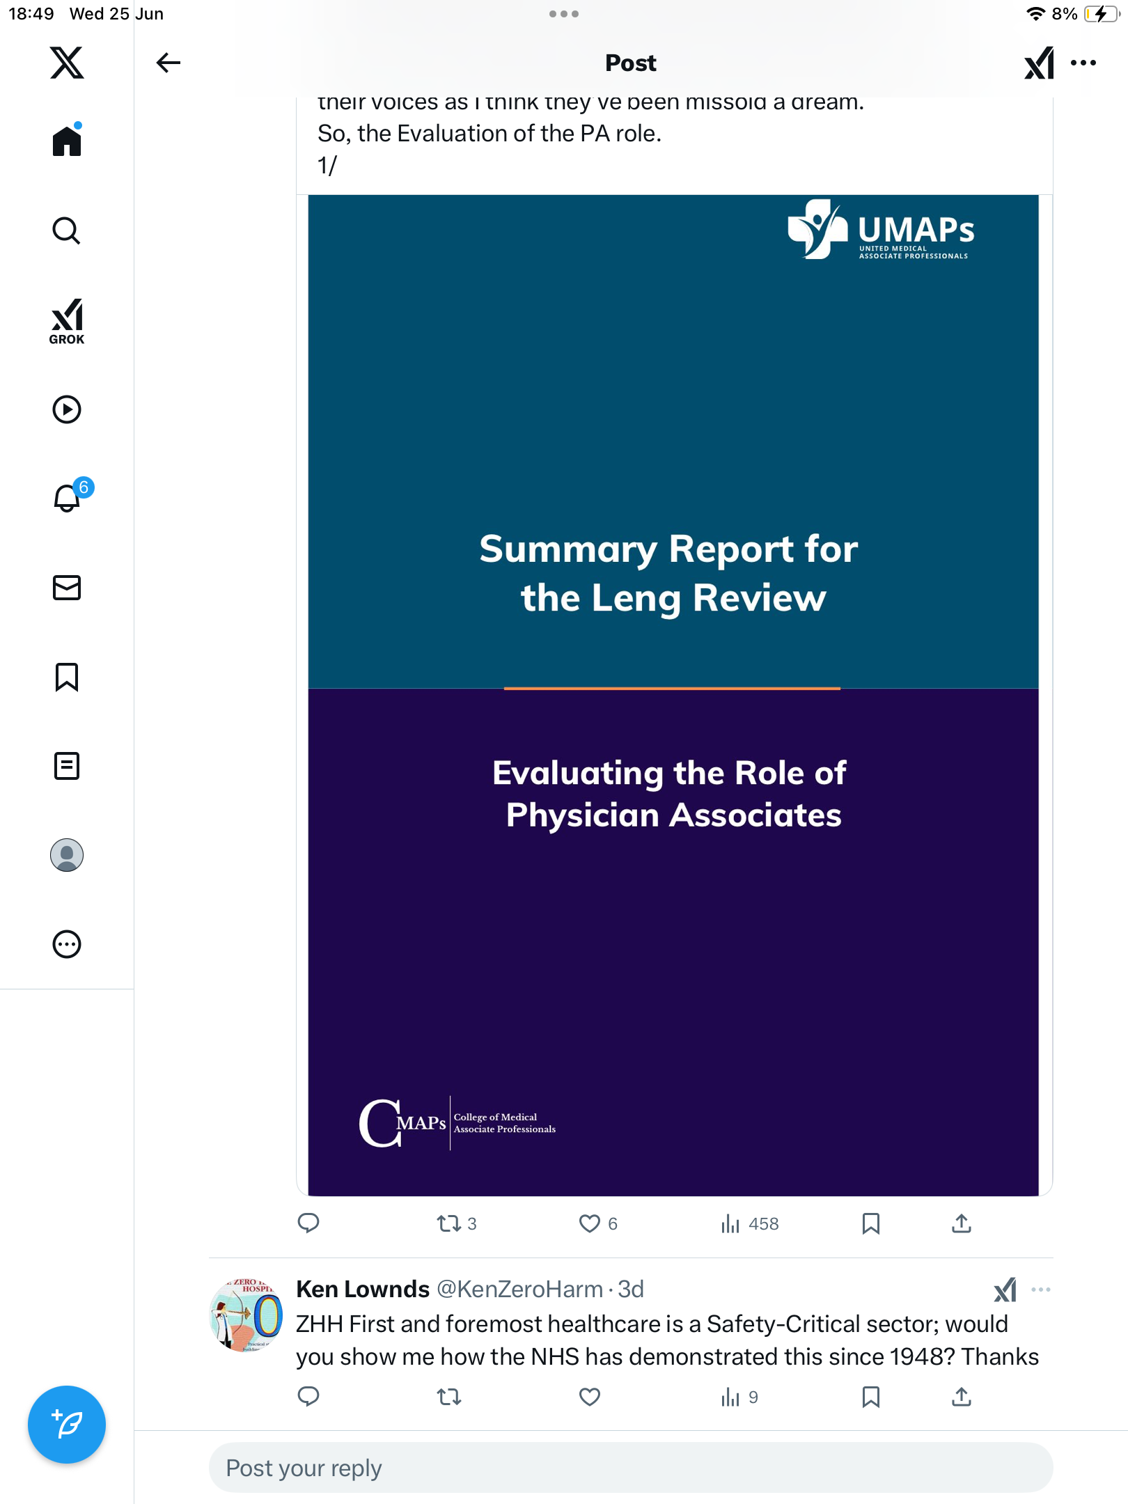Image resolution: width=1128 pixels, height=1504 pixels.
Task: Like the main post with 6 likes
Action: 598,1223
